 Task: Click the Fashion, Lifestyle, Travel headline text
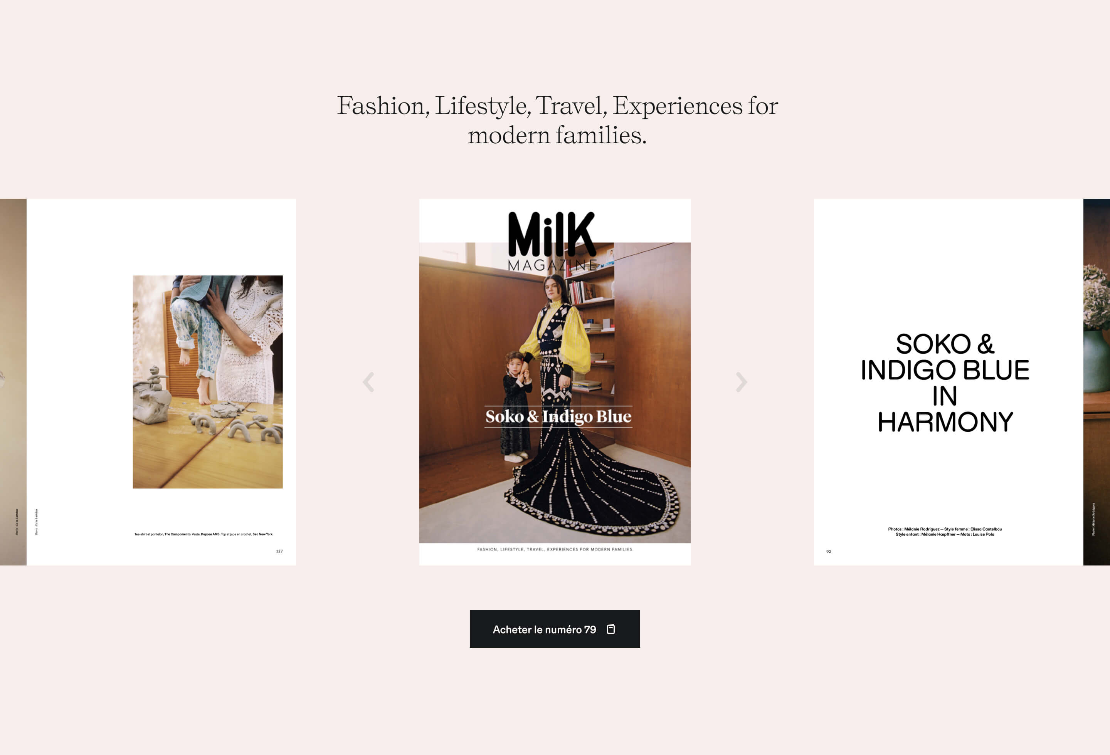pos(557,120)
